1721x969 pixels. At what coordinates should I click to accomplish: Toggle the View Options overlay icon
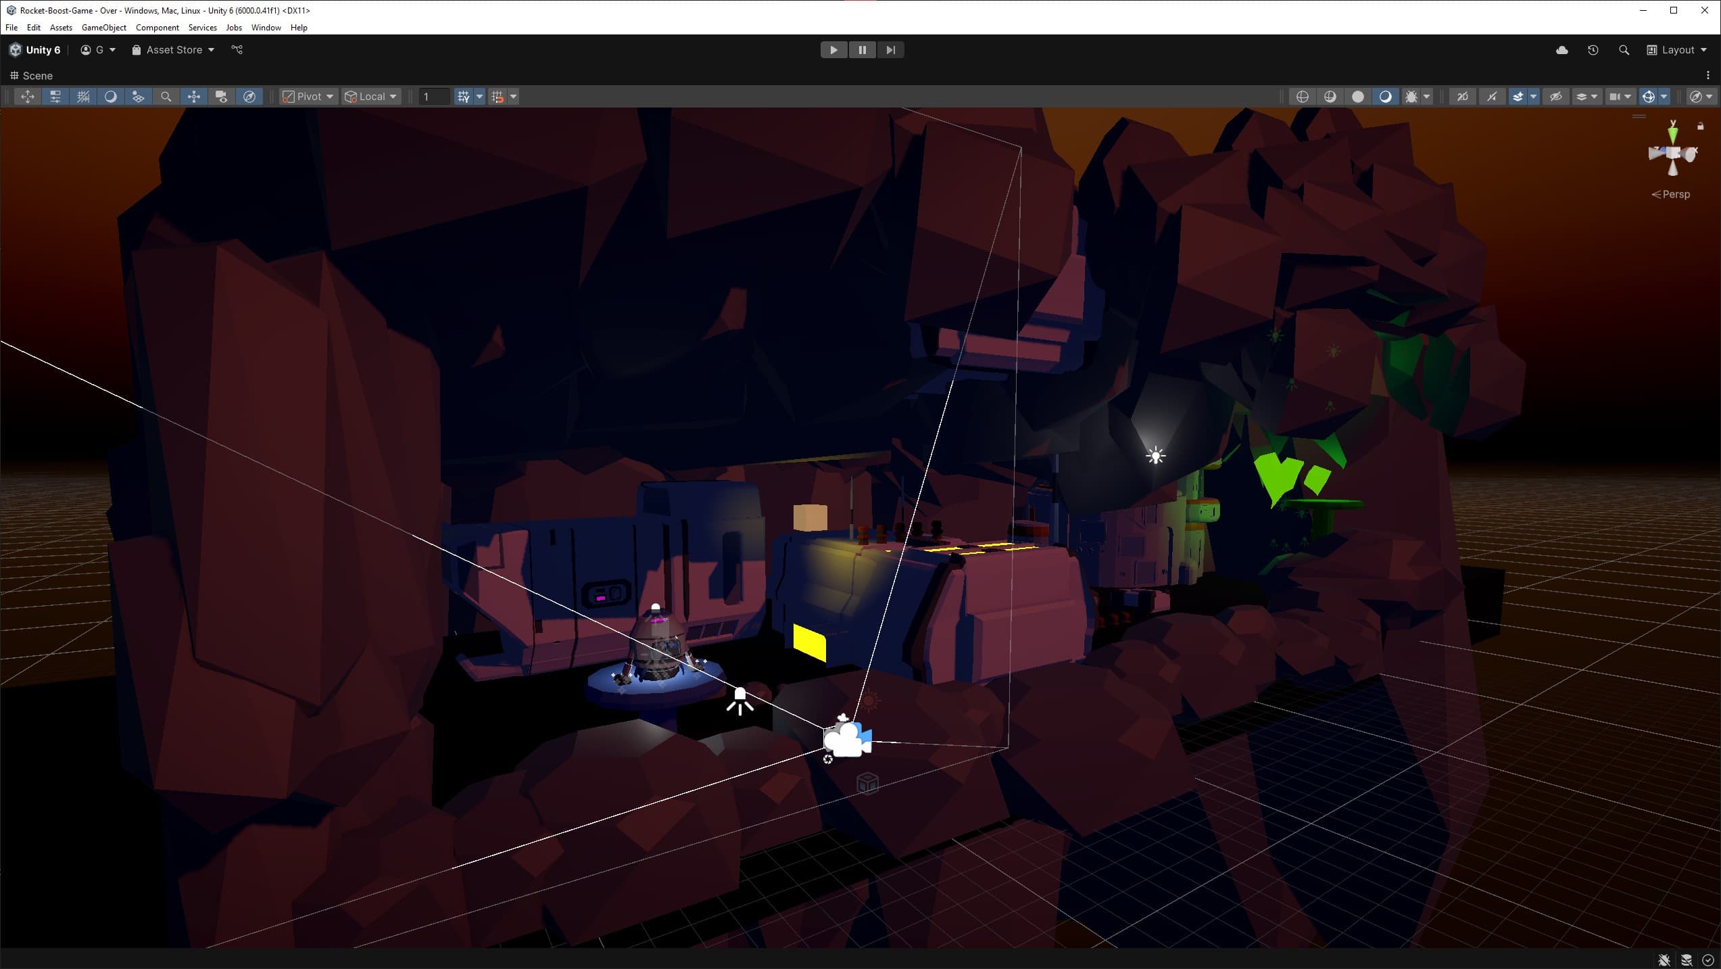click(139, 97)
